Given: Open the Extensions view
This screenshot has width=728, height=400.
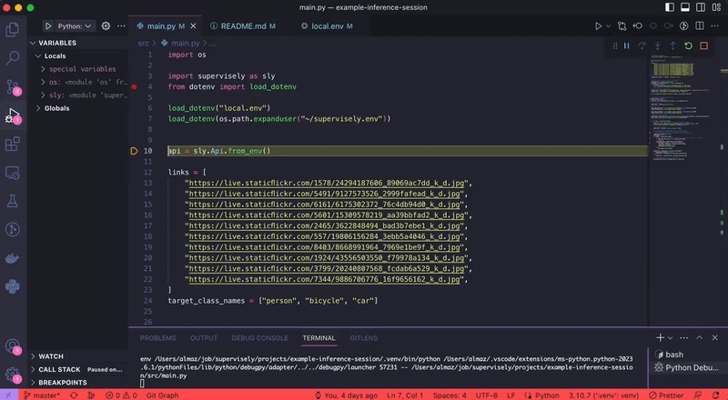Looking at the screenshot, I should (x=13, y=144).
